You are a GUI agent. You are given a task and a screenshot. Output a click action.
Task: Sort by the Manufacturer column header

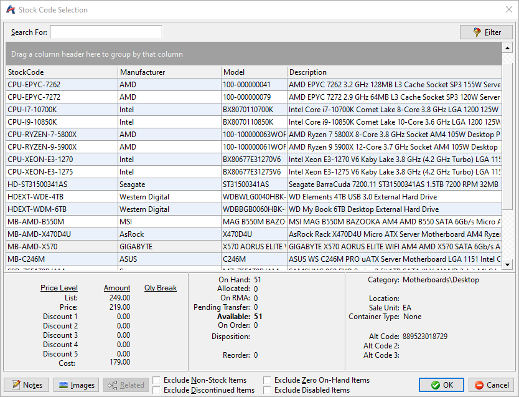tap(169, 72)
